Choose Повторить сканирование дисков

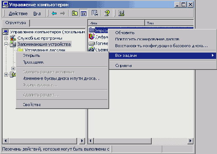(x=163, y=39)
